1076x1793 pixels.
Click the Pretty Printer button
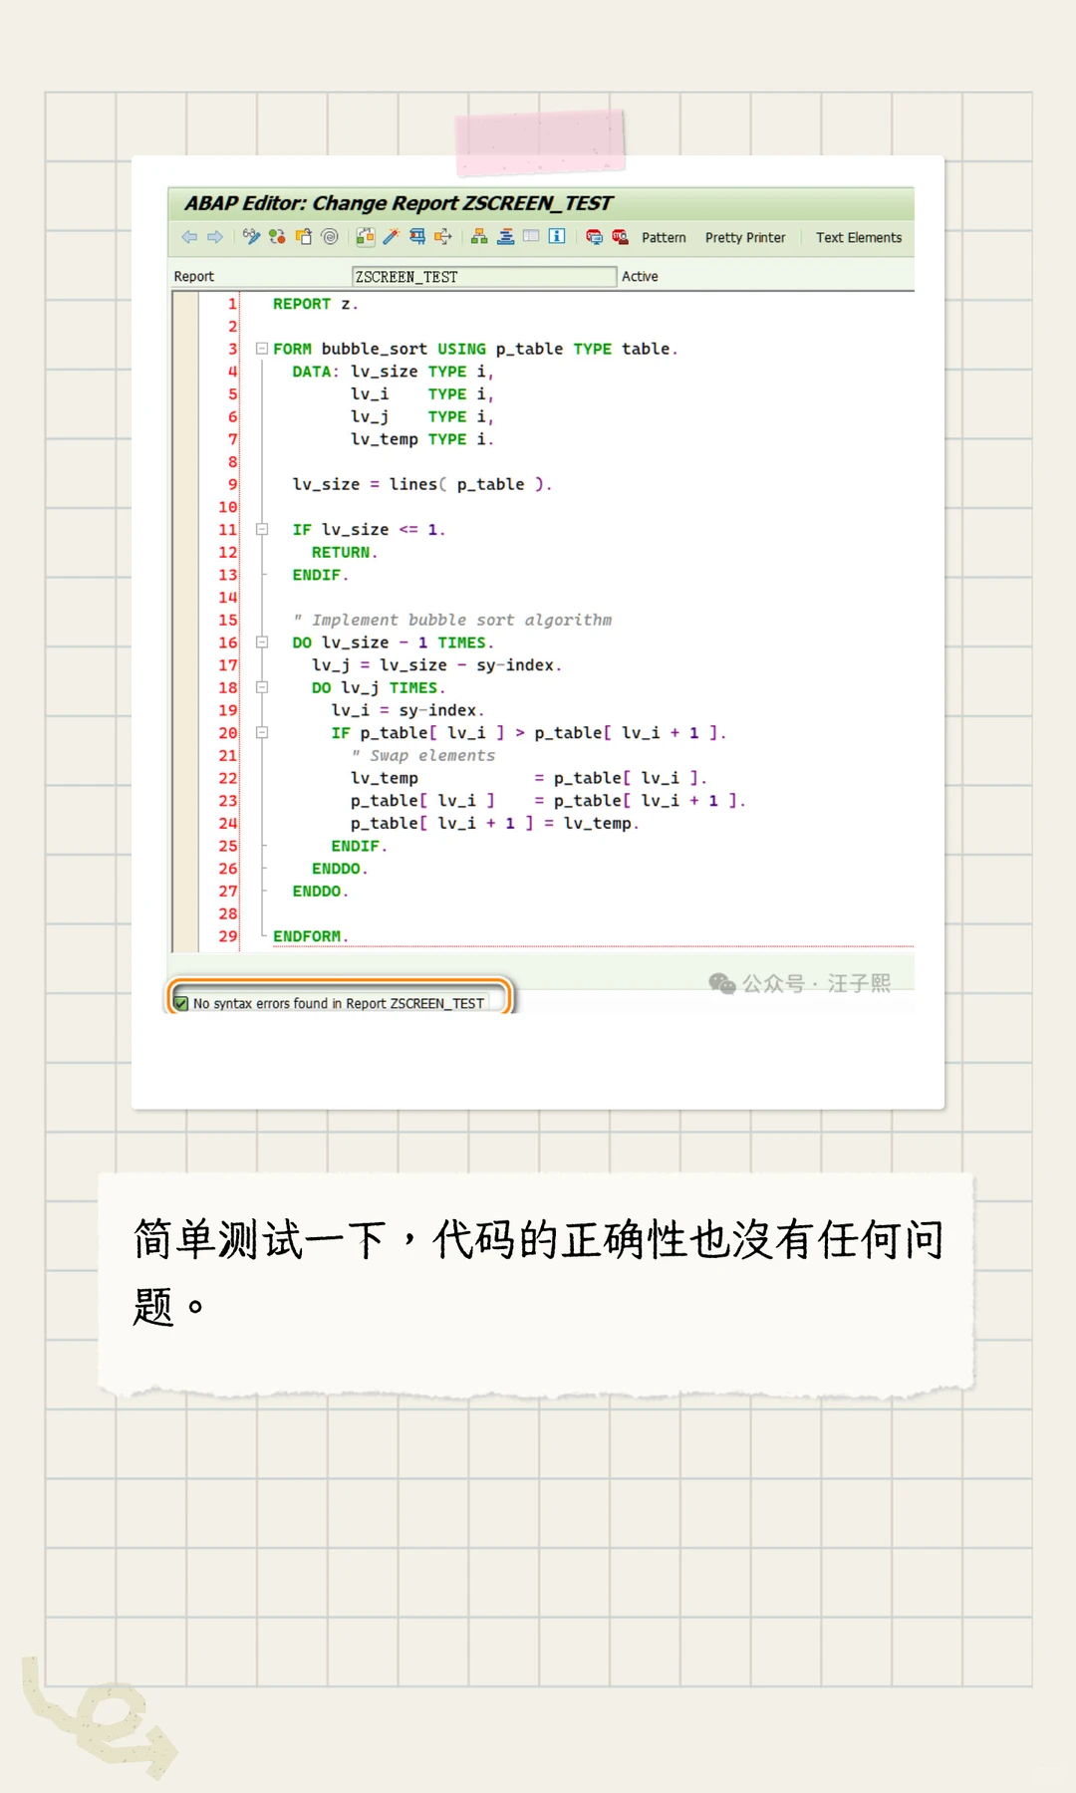[x=745, y=238]
